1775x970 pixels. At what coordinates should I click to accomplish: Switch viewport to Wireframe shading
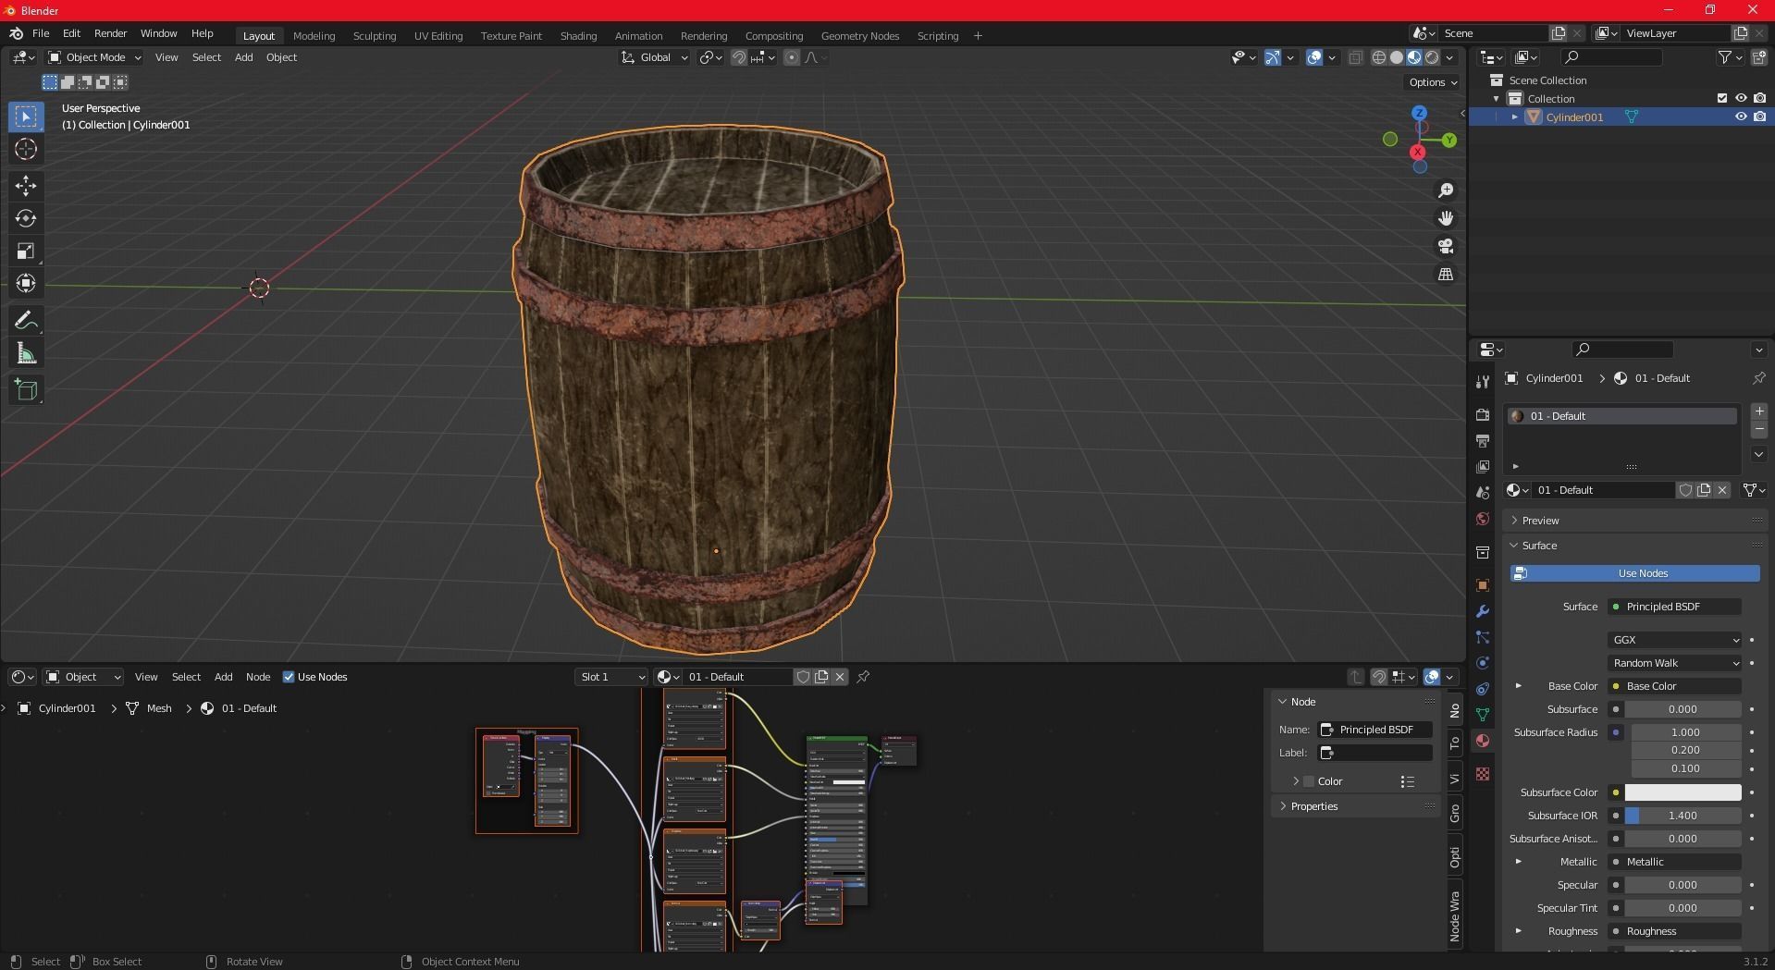(x=1378, y=57)
